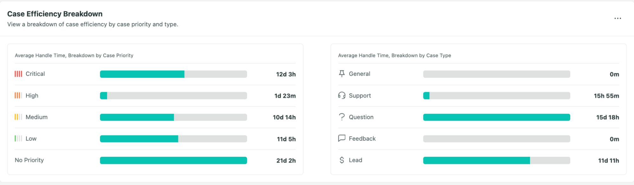Click the dollar sign icon next to Lead

click(x=342, y=160)
